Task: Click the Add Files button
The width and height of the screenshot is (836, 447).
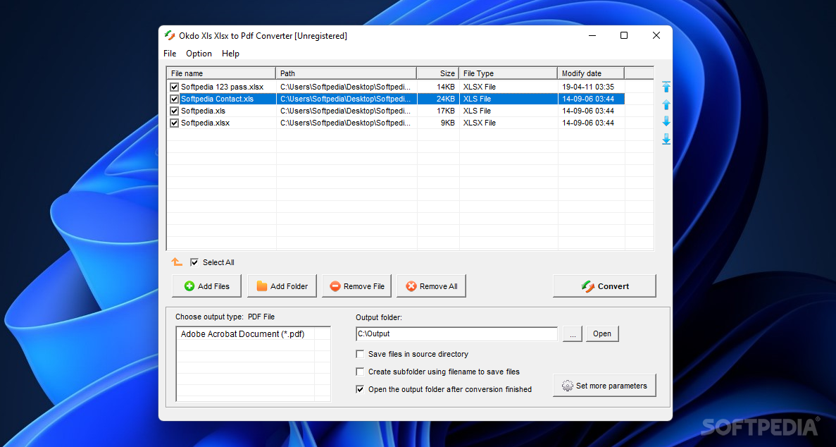Action: point(207,286)
